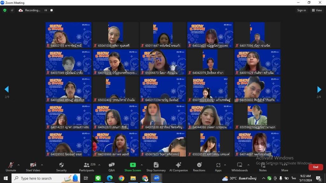Go to the previous gallery page

[x=7, y=89]
